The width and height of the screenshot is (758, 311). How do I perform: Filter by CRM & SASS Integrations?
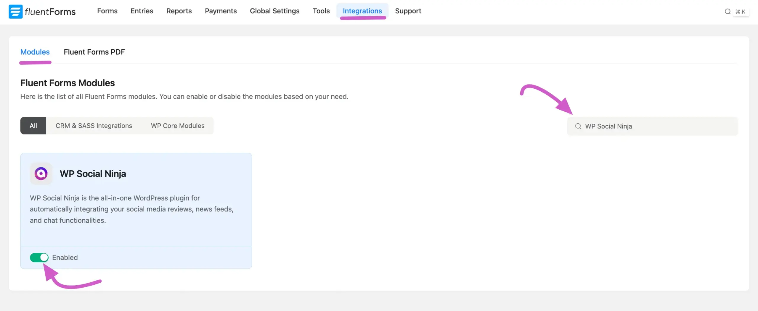click(94, 126)
